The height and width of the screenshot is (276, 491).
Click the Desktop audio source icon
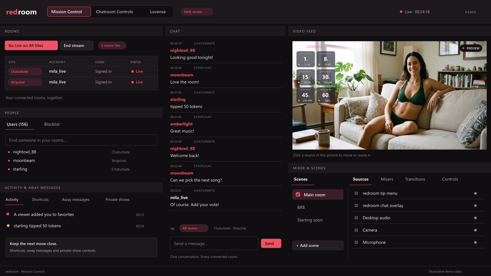coord(356,218)
